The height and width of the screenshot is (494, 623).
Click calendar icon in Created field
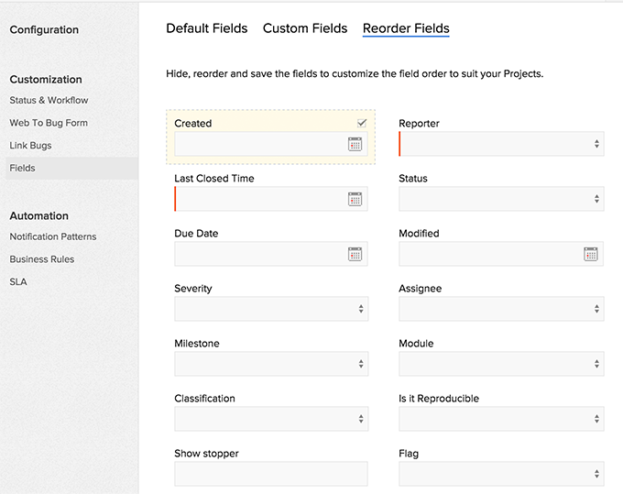pos(355,144)
